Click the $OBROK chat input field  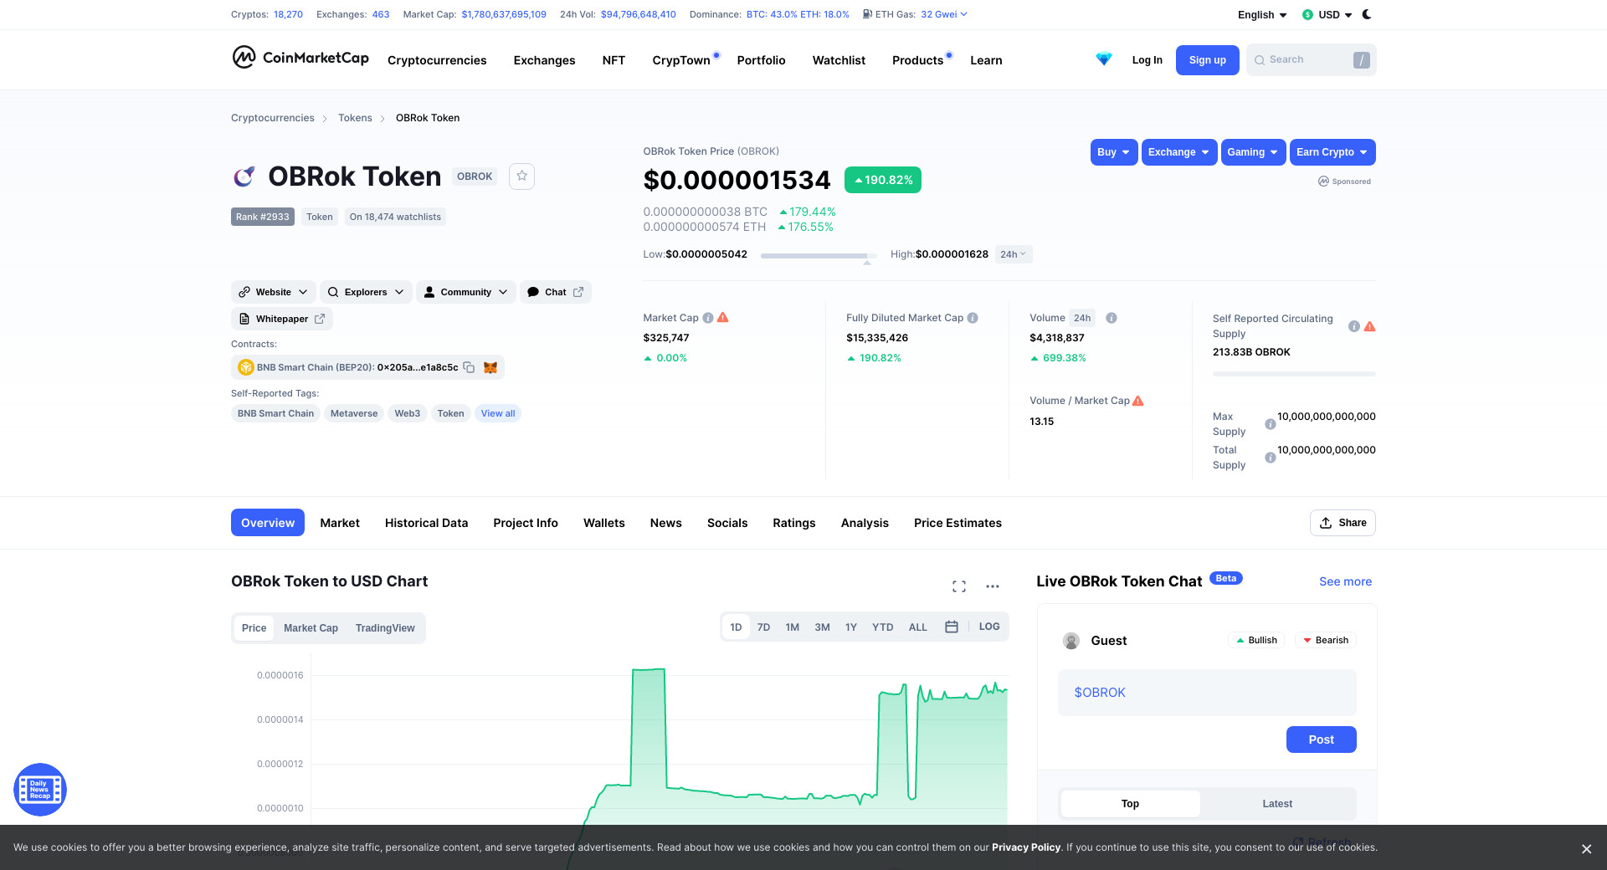pyautogui.click(x=1206, y=693)
